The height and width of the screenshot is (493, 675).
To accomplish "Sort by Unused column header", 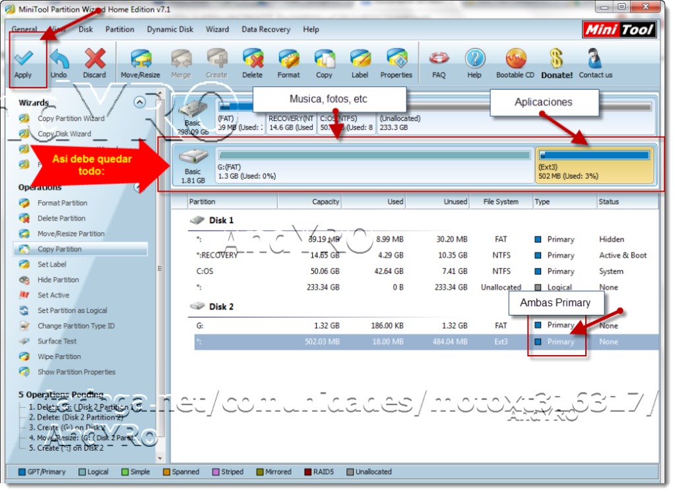I will tap(437, 201).
